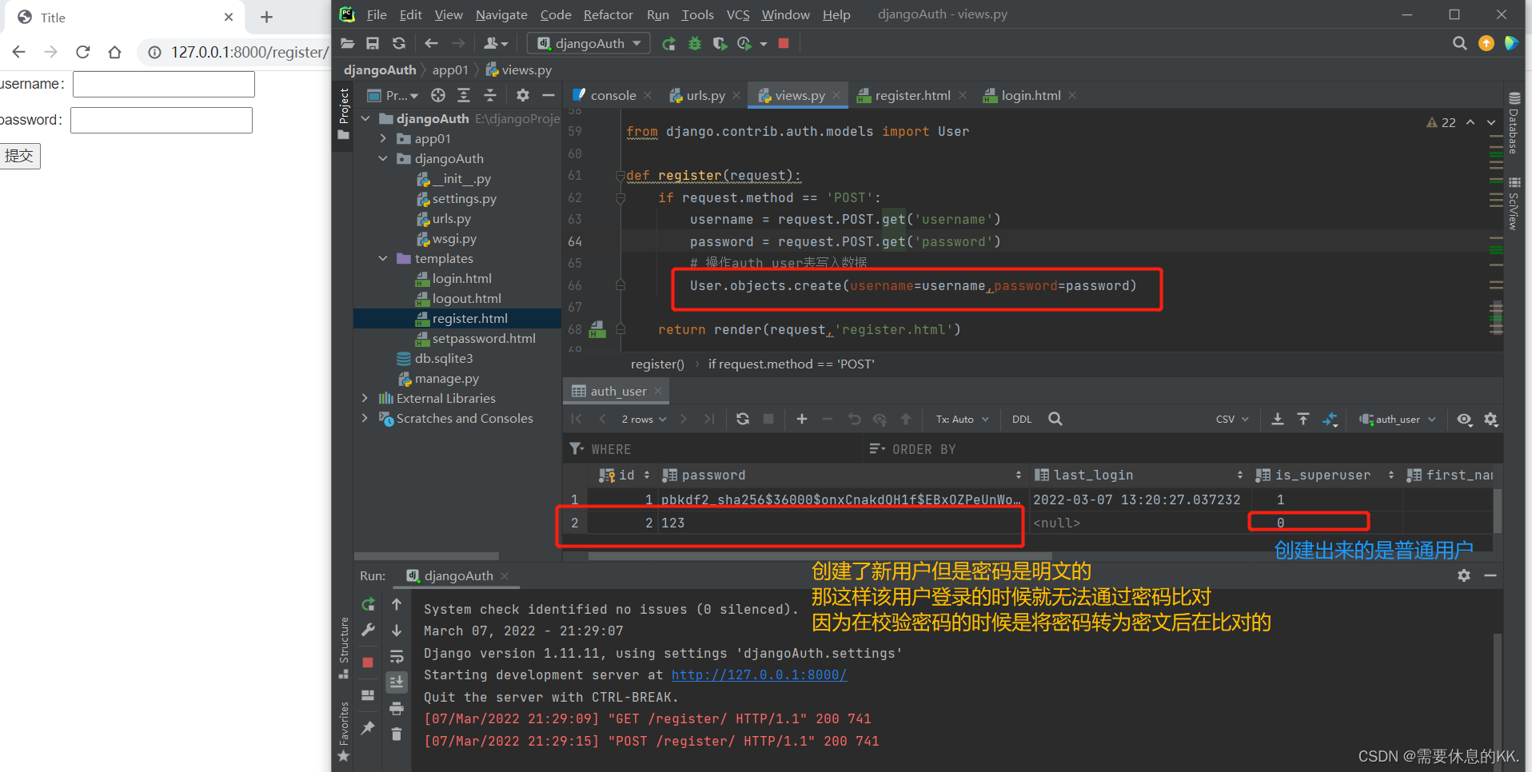Go to browser home page
The image size is (1532, 772).
[x=115, y=52]
